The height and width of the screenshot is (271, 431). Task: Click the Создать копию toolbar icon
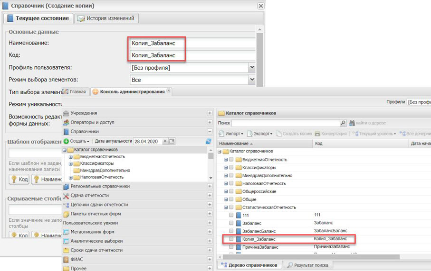[279, 134]
